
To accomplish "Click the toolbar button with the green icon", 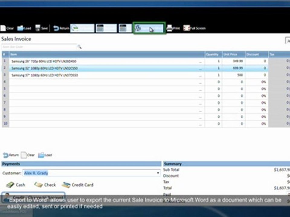I will click(x=82, y=28).
